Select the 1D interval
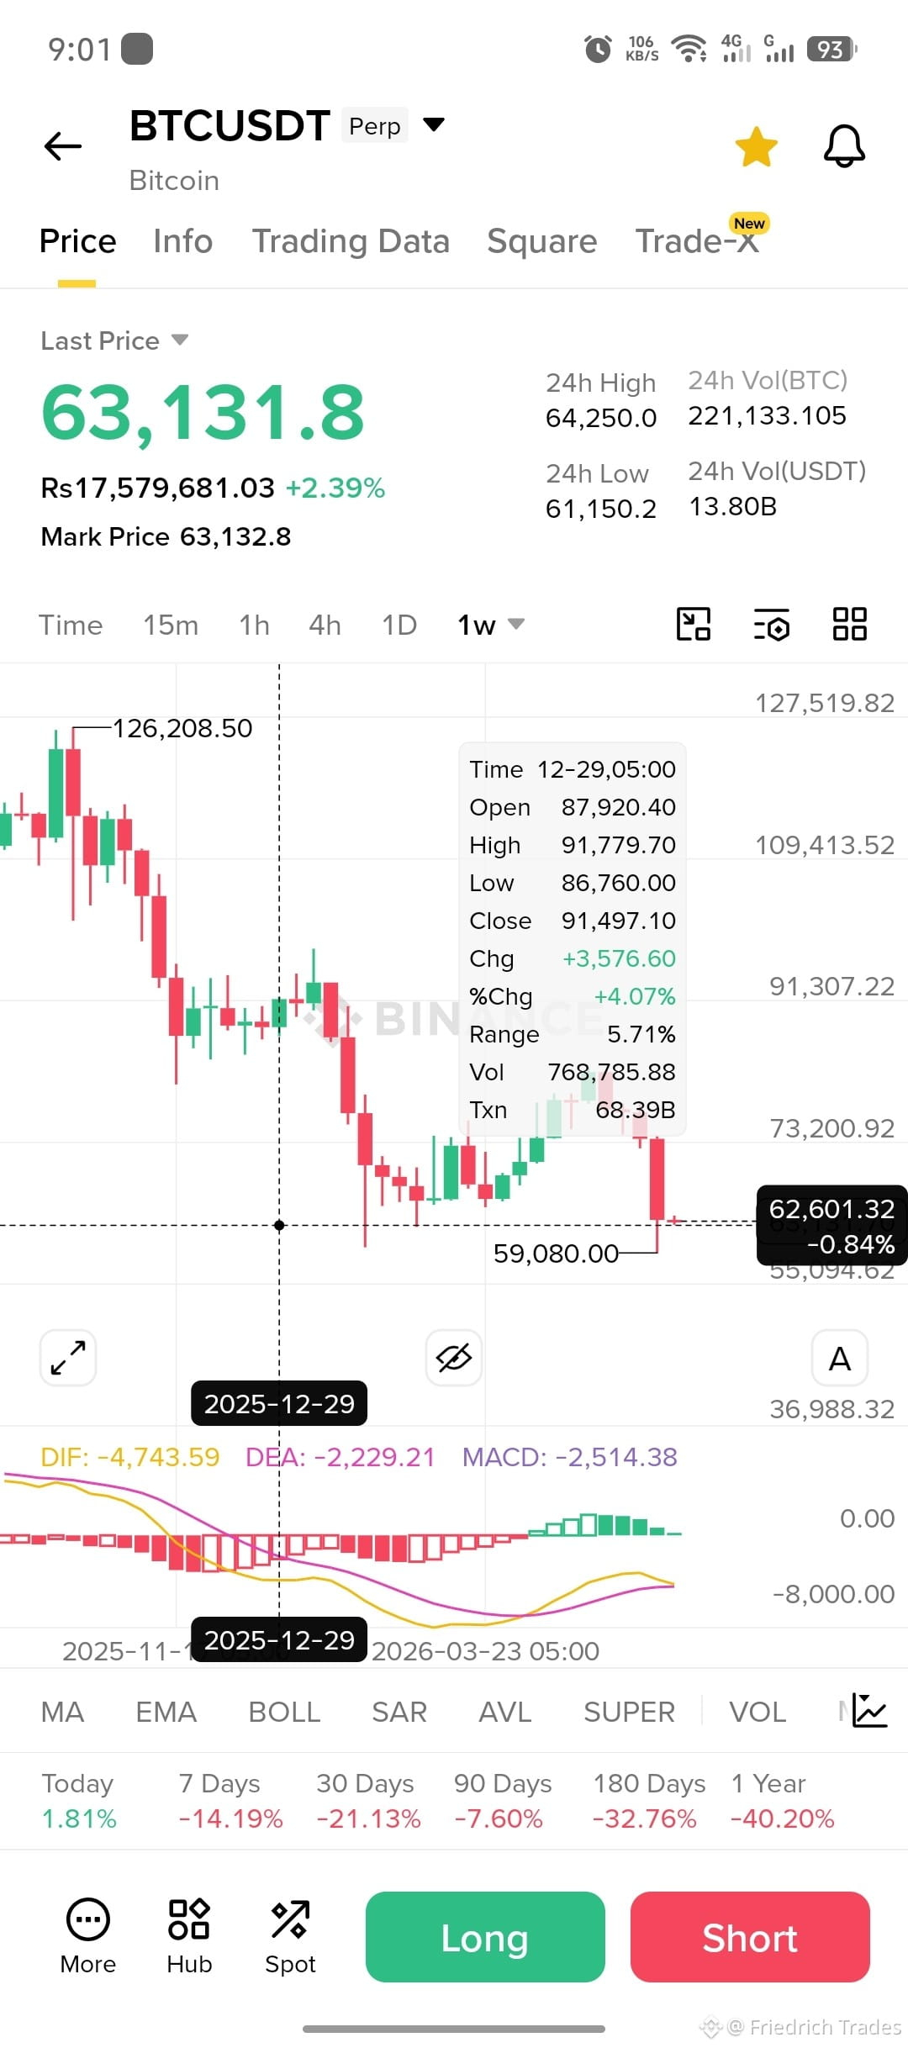The image size is (908, 2048). pos(399,625)
